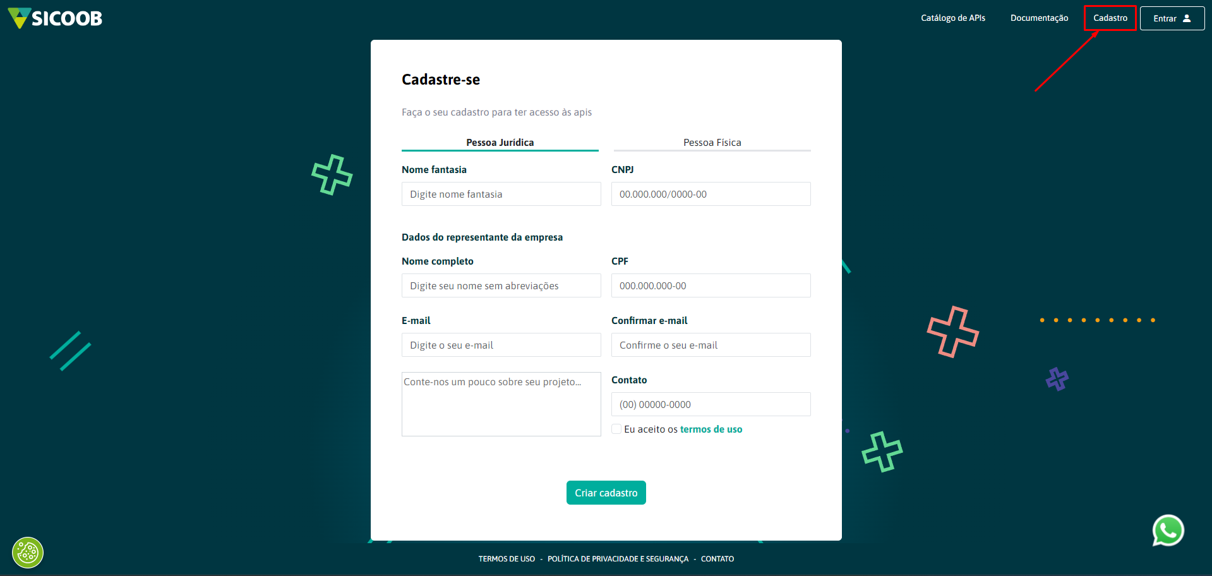
Task: Click the CONTATO footer link
Action: click(x=717, y=559)
